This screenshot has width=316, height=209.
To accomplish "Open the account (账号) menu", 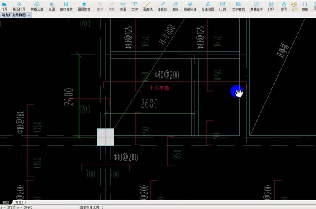I will (284, 6).
